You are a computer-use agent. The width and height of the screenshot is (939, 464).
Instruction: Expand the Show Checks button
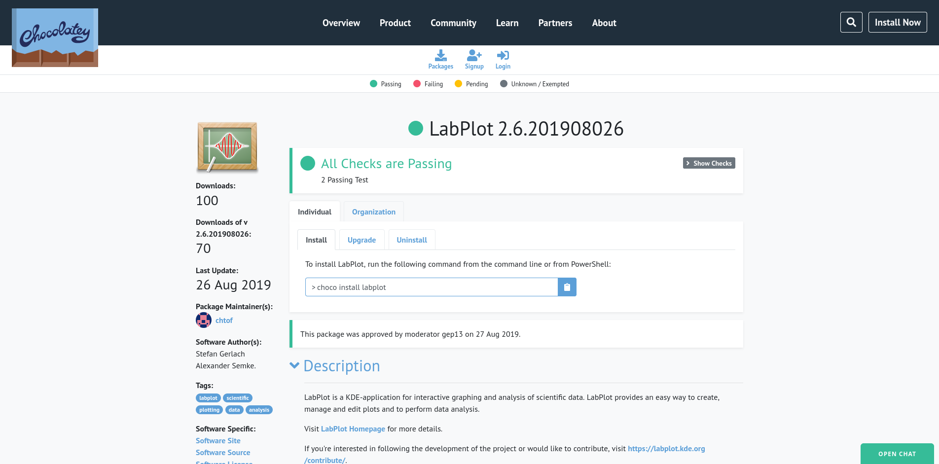[709, 163]
